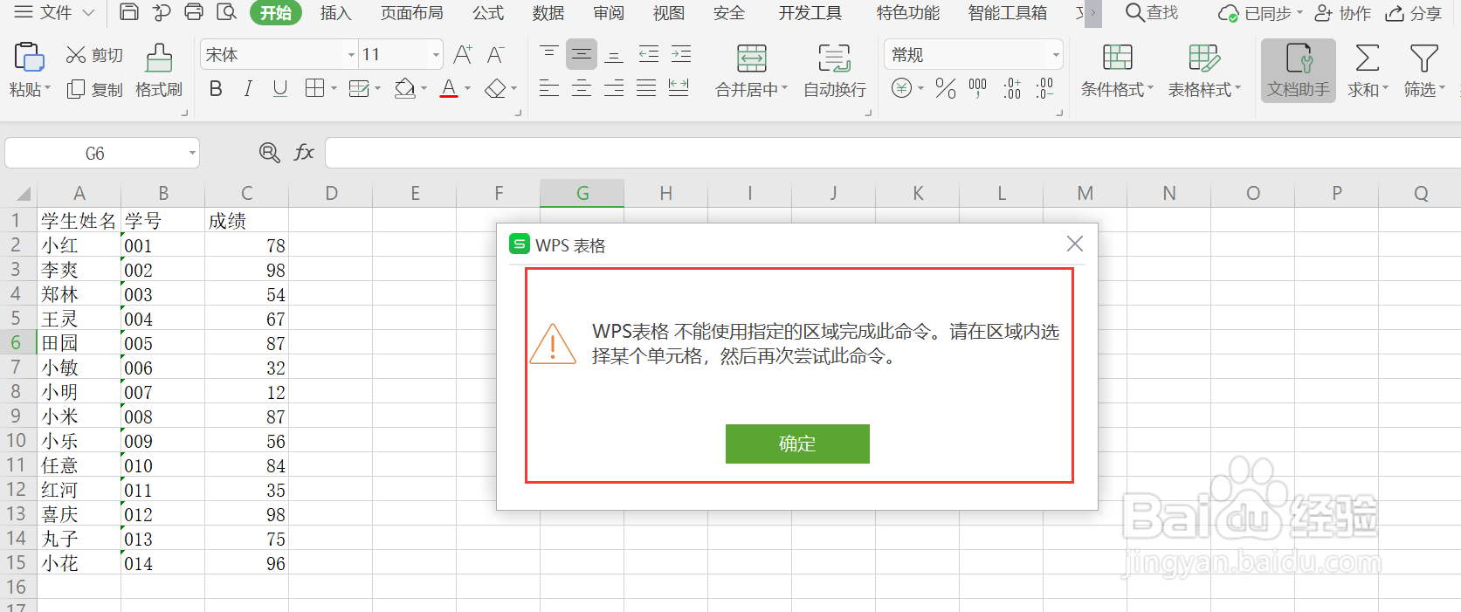Open conditional formatting dropdown
This screenshot has width=1461, height=612.
1117,71
